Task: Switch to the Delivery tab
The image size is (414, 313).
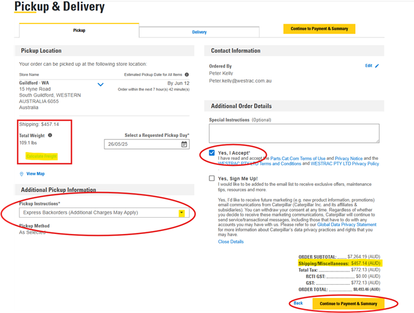Action: coord(199,32)
